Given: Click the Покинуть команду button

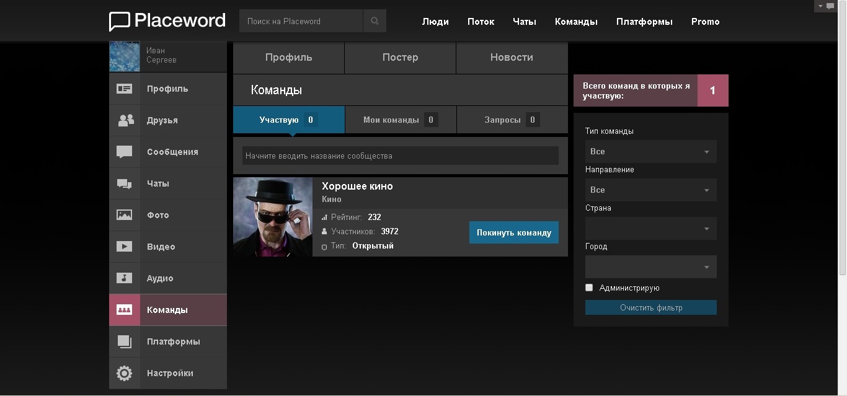Looking at the screenshot, I should 514,232.
